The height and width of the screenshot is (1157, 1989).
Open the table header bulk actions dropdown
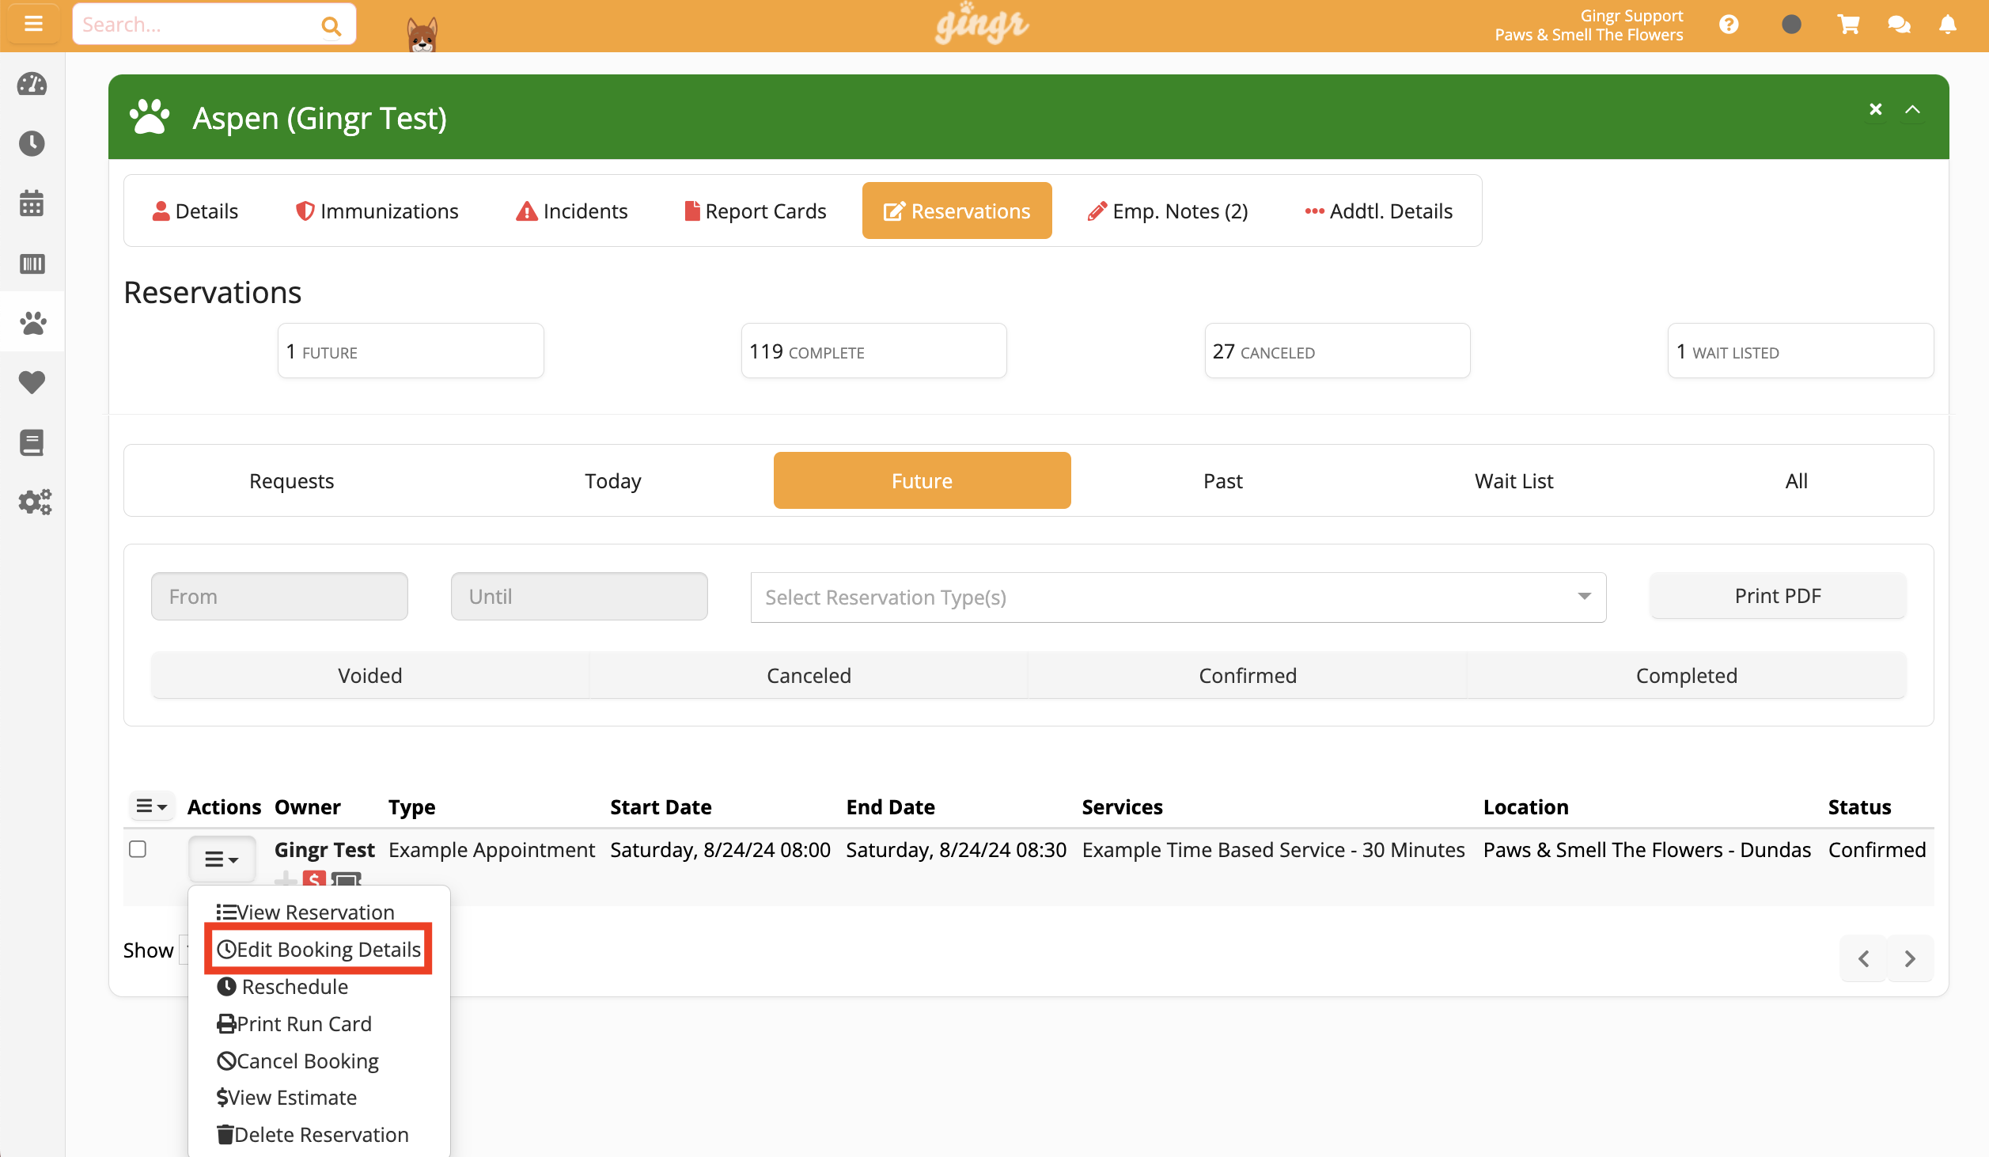151,806
